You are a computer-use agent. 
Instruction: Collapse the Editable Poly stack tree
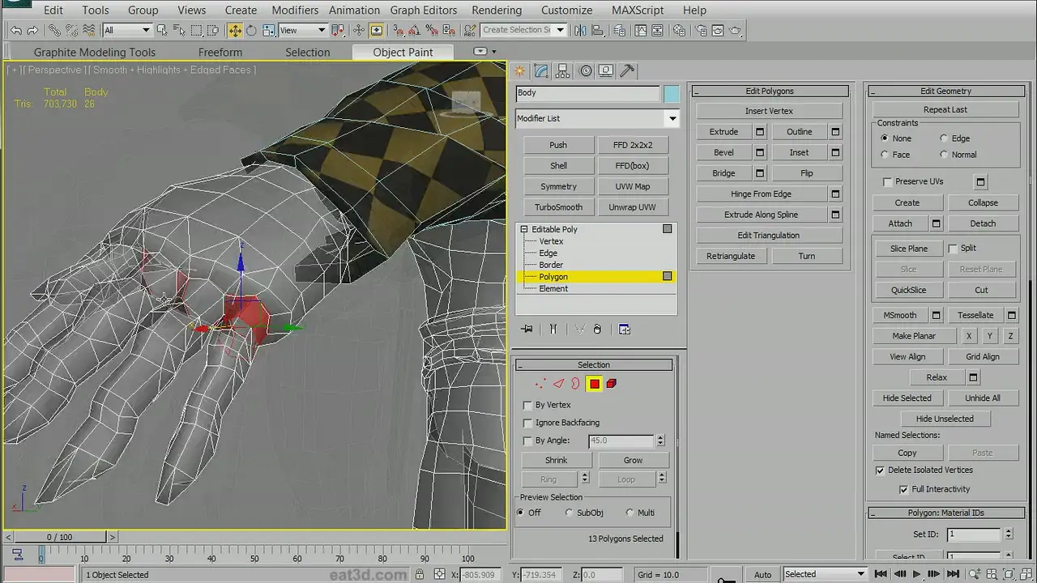pos(524,229)
